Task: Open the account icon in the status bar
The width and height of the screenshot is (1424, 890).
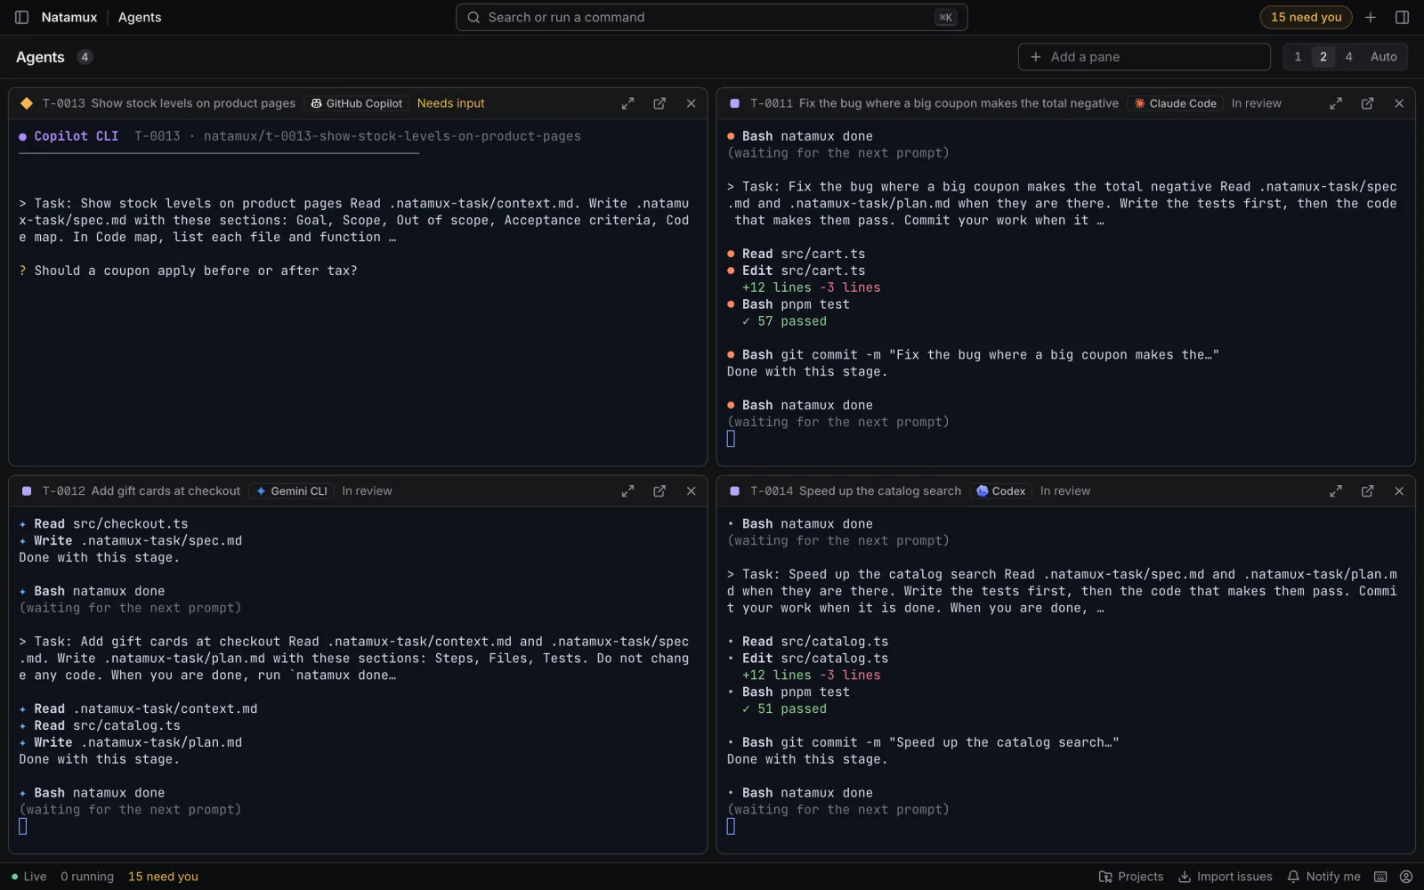Action: point(1406,877)
